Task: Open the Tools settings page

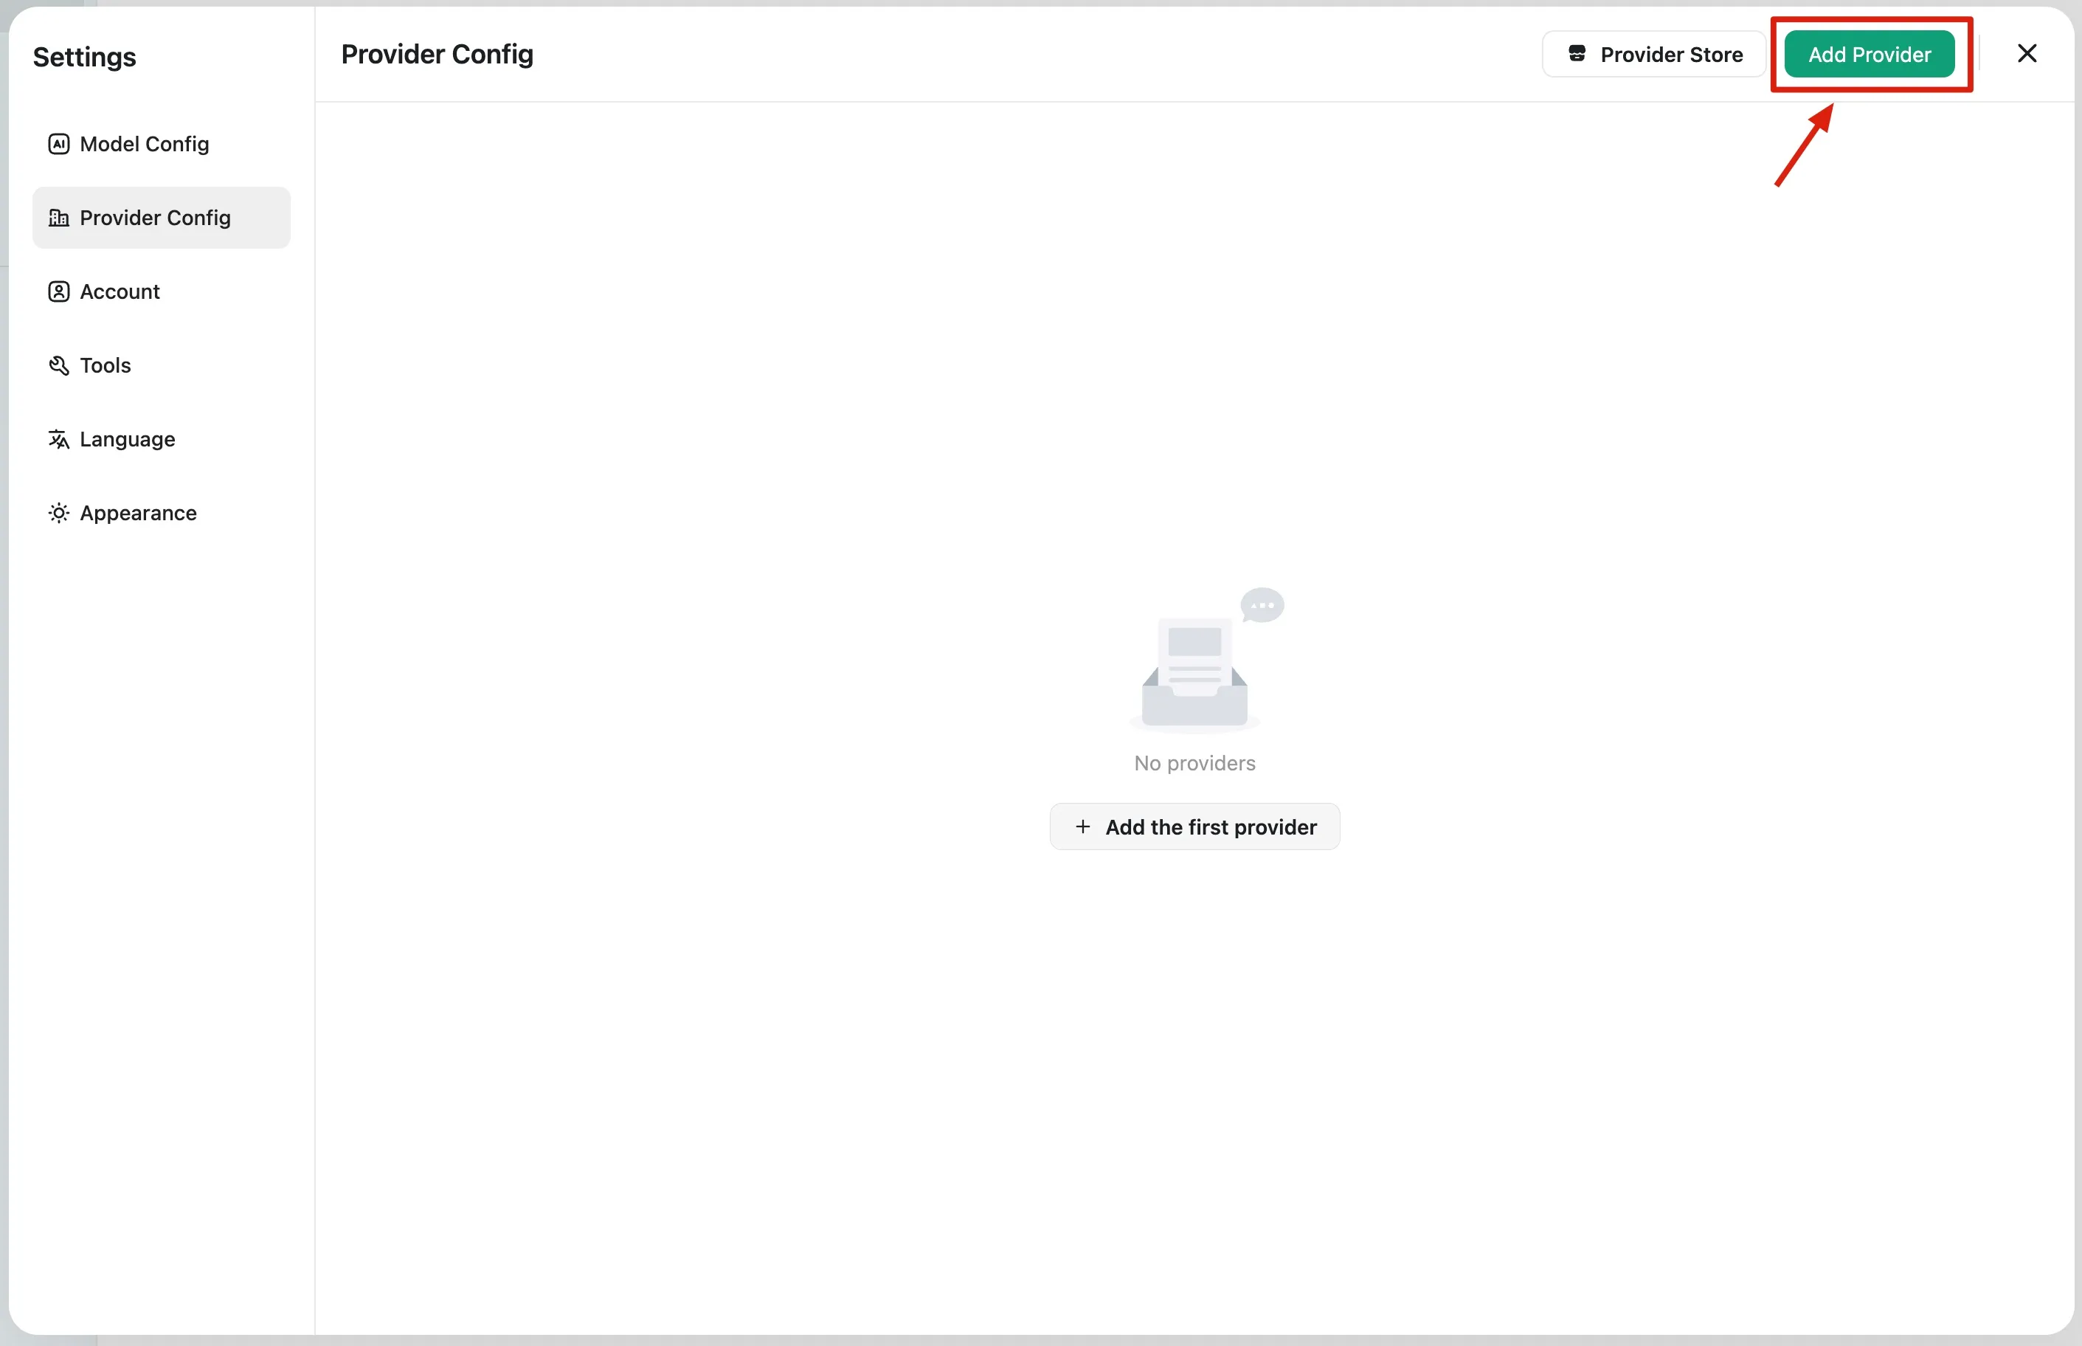Action: click(105, 365)
